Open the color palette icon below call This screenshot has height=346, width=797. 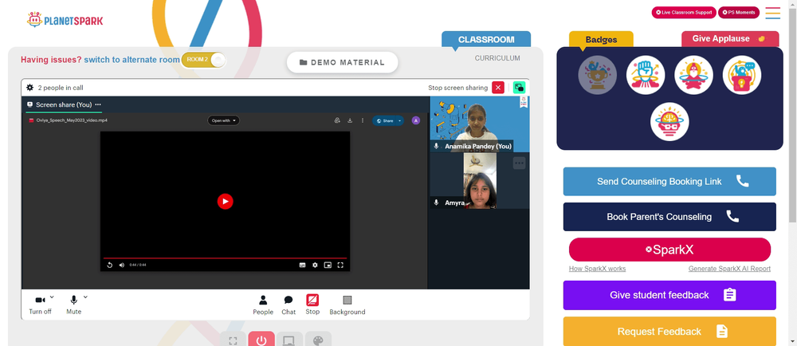click(x=318, y=340)
